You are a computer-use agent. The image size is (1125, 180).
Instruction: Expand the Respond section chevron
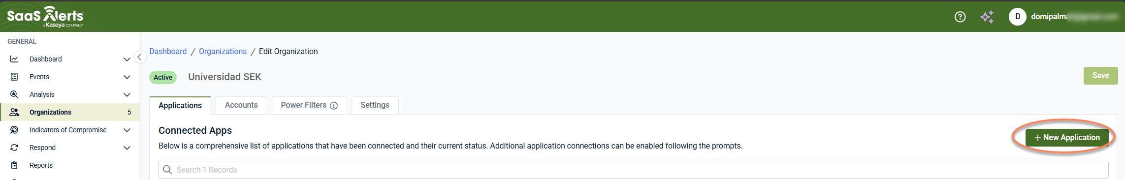(x=127, y=148)
